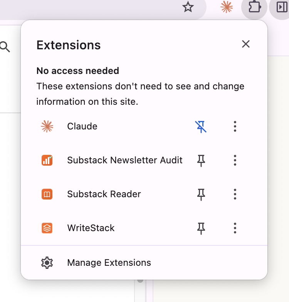Image resolution: width=289 pixels, height=302 pixels.
Task: Click the Claude extension icon in popup list
Action: pyautogui.click(x=47, y=126)
